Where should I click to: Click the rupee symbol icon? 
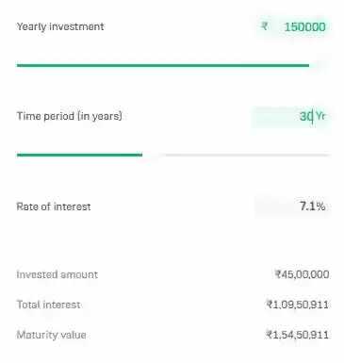click(264, 26)
